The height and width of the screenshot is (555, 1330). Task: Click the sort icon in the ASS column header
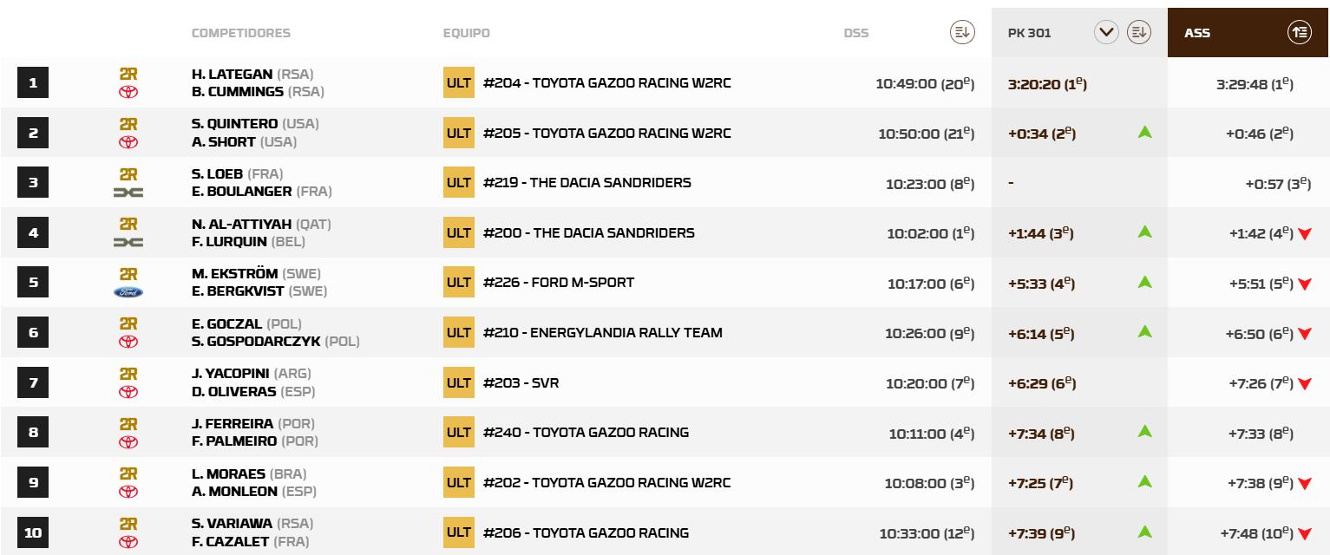coord(1299,32)
